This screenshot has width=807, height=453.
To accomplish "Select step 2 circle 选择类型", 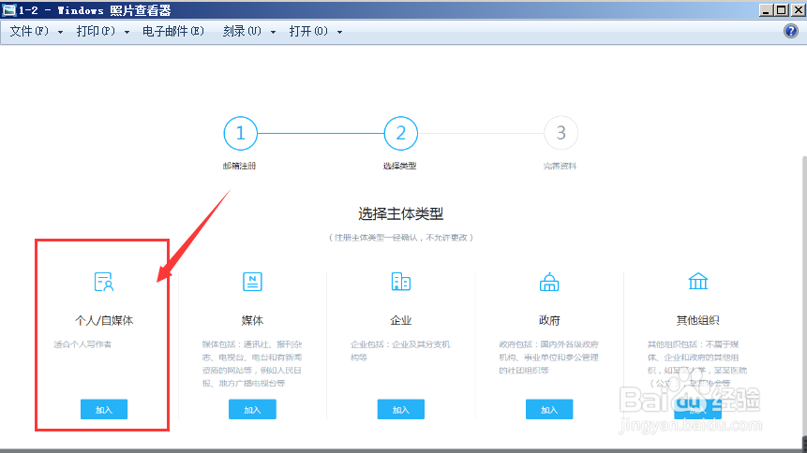I will (x=401, y=133).
